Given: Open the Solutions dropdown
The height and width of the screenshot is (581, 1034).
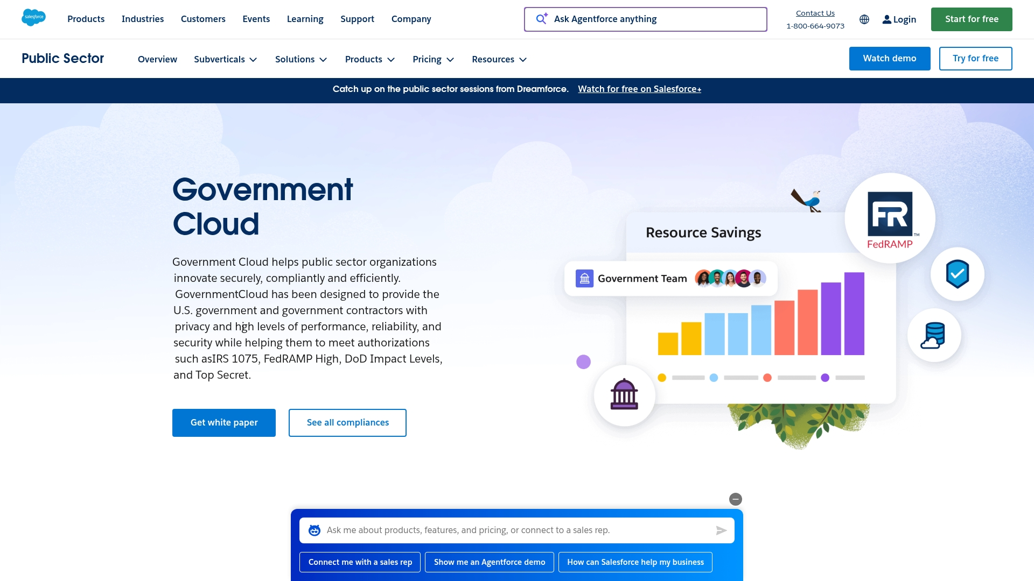Looking at the screenshot, I should tap(301, 59).
